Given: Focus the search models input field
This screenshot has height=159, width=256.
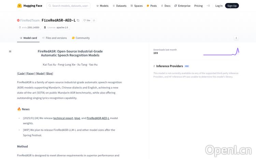Looking at the screenshot, I should pyautogui.click(x=70, y=6).
